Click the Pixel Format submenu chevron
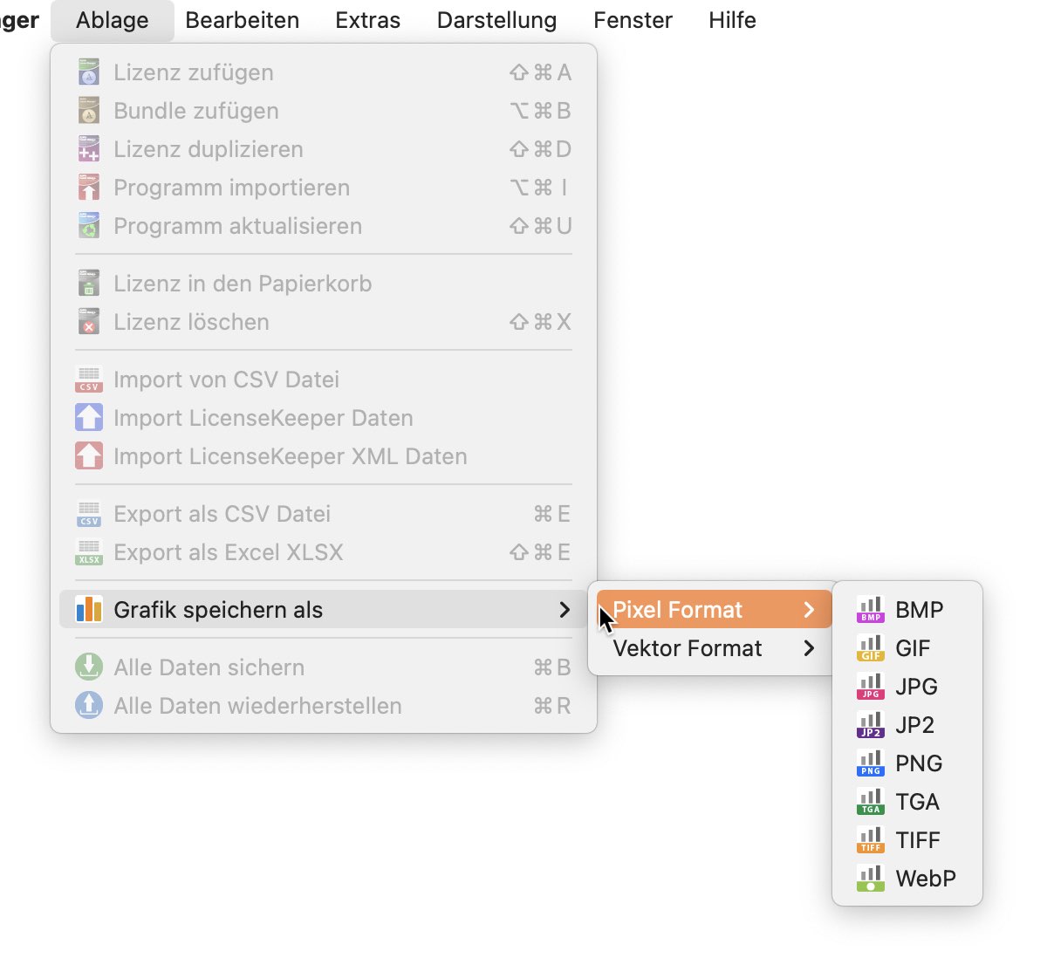 pyautogui.click(x=809, y=610)
